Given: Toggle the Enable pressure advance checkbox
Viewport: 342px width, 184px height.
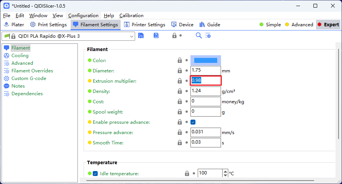Looking at the screenshot, I should click(x=193, y=122).
